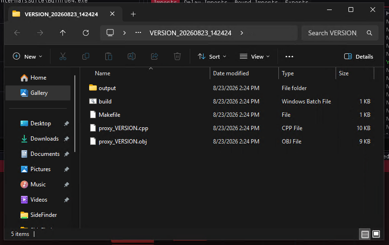Click the proxy_VERSION.cpp file icon
389x245 pixels.
93,128
